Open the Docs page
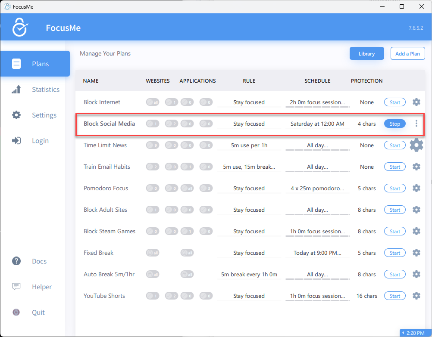This screenshot has height=337, width=432. (39, 261)
